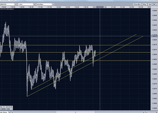Screen dimensions: 158x113
Task: Open the EUR/USD symbol dropdown arrow
Action: tap(16, 4)
